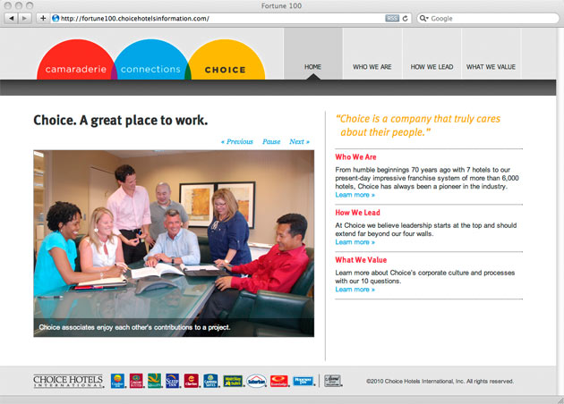The height and width of the screenshot is (404, 564).
Task: Click the Choice Hotels International logo
Action: [68, 381]
